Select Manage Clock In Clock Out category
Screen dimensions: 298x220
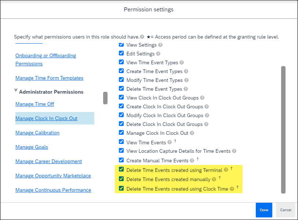tap(46, 118)
